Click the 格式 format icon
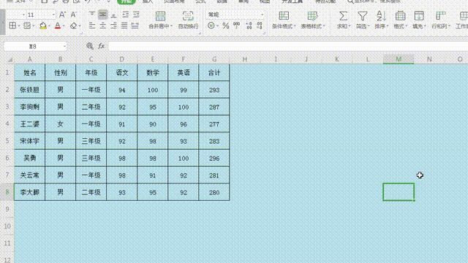The width and height of the screenshot is (468, 263). pyautogui.click(x=400, y=16)
